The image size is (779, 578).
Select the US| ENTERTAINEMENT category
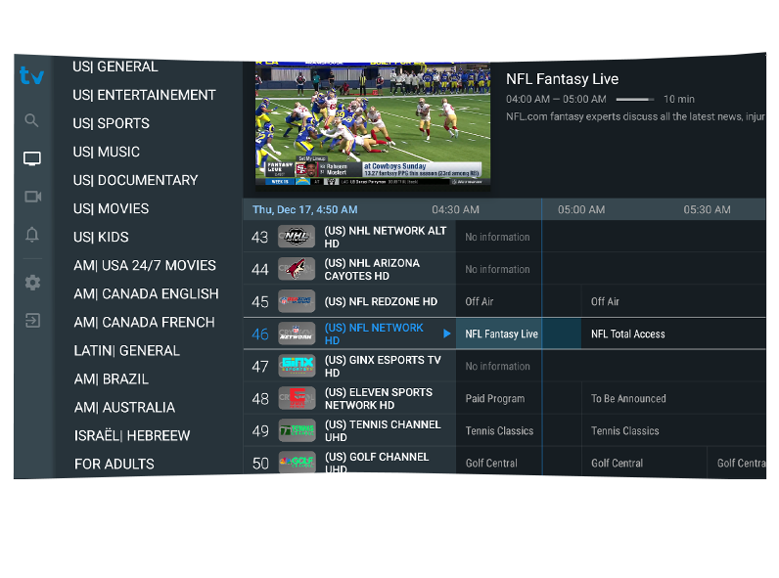pos(144,95)
